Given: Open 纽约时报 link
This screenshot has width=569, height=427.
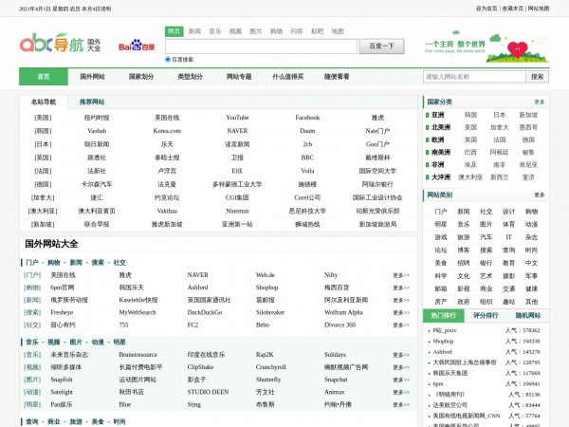Looking at the screenshot, I should coord(97,118).
